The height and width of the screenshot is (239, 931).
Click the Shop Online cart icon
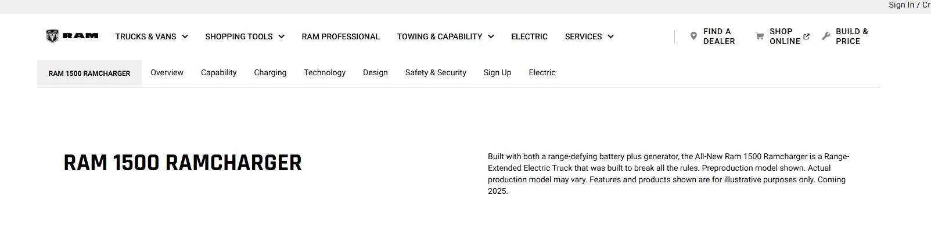pyautogui.click(x=760, y=36)
